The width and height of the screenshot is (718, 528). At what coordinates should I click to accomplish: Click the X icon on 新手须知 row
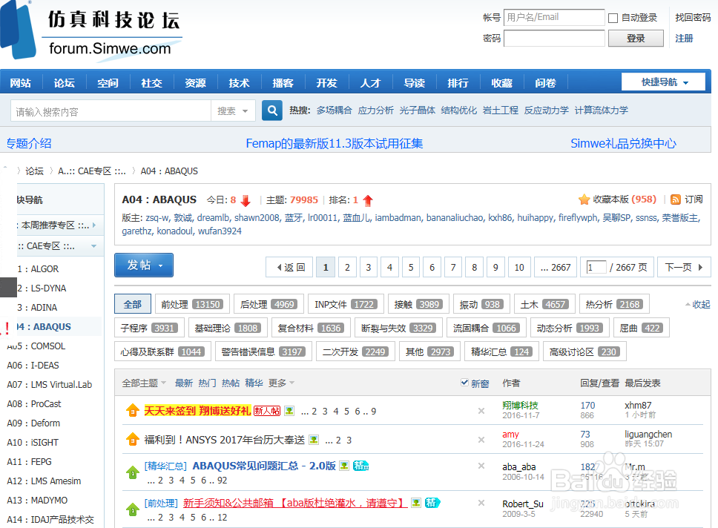[481, 503]
